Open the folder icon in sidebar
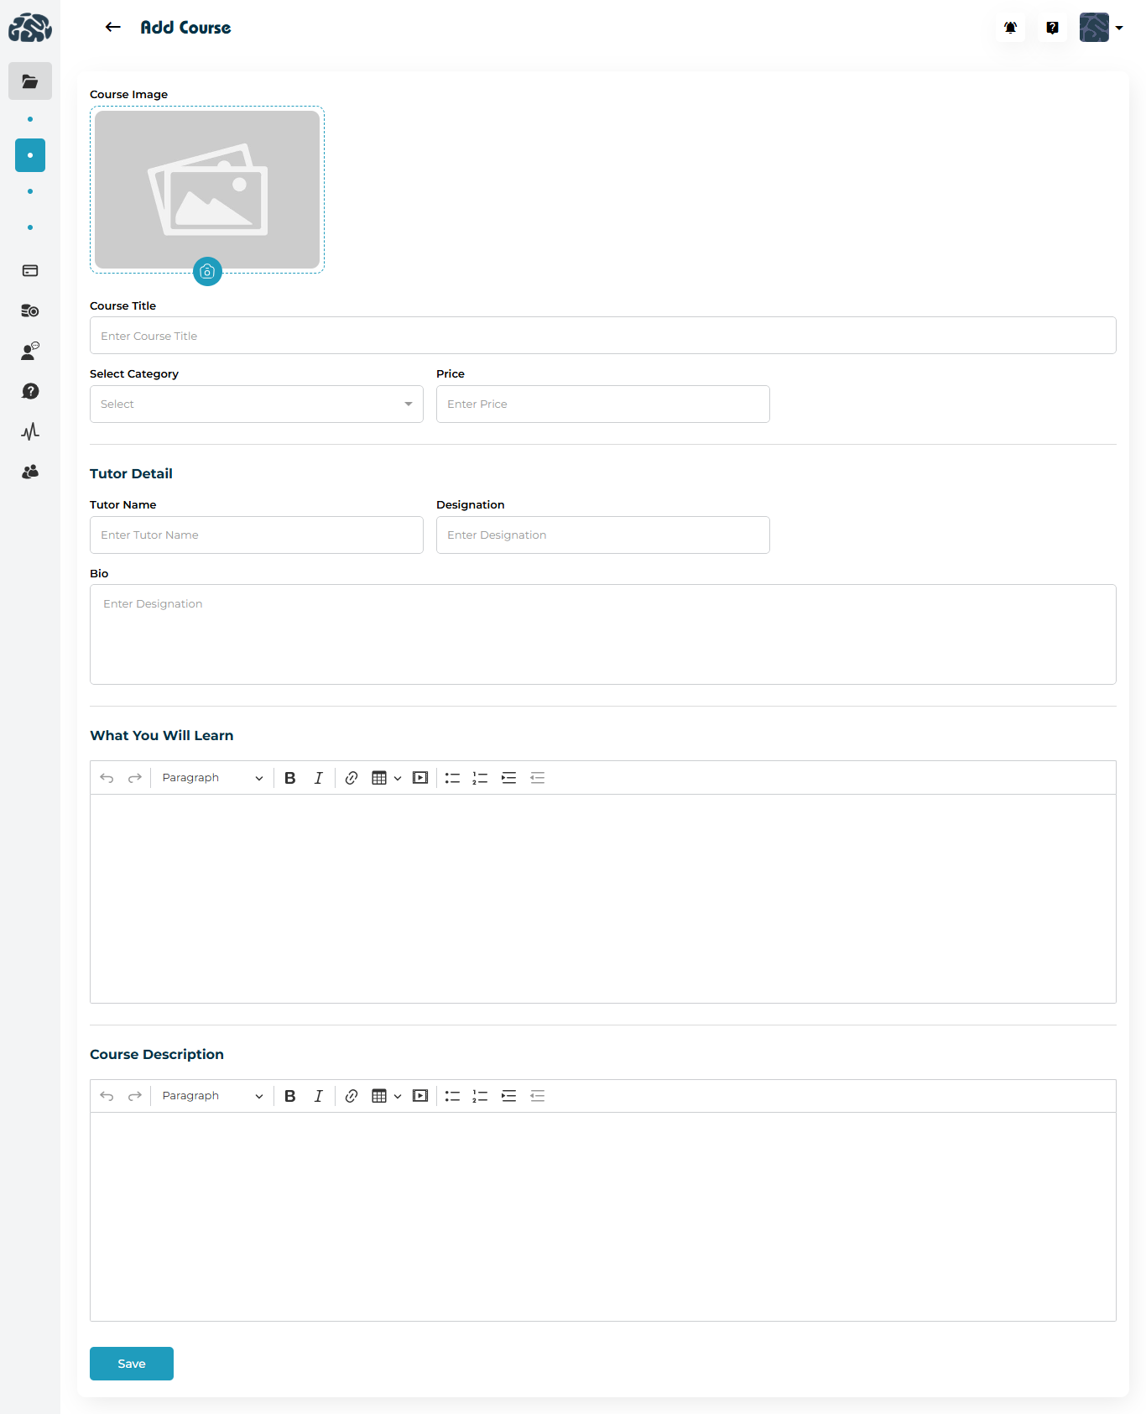1146x1414 pixels. coord(30,81)
